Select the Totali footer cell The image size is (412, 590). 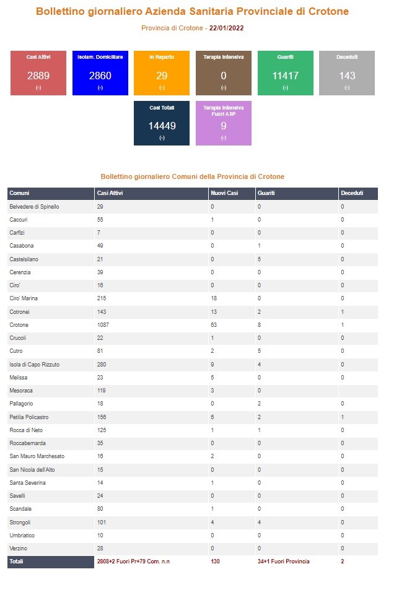(x=50, y=562)
